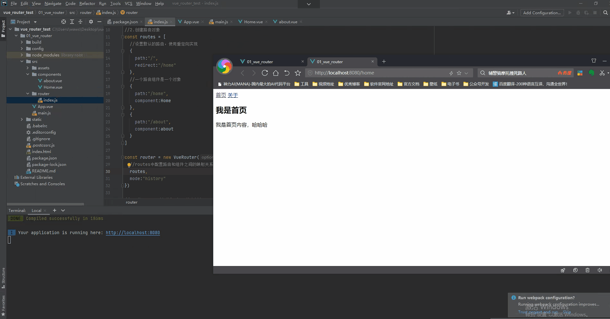Click Collapse All icon in Project panel
Viewport: 610px width, 319px height.
coord(81,21)
